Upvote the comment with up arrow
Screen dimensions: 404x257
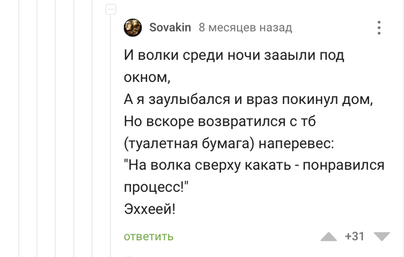click(x=328, y=236)
